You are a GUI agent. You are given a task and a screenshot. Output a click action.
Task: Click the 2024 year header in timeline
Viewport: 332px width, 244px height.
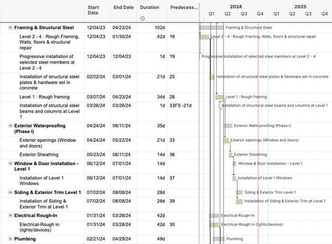pyautogui.click(x=236, y=7)
